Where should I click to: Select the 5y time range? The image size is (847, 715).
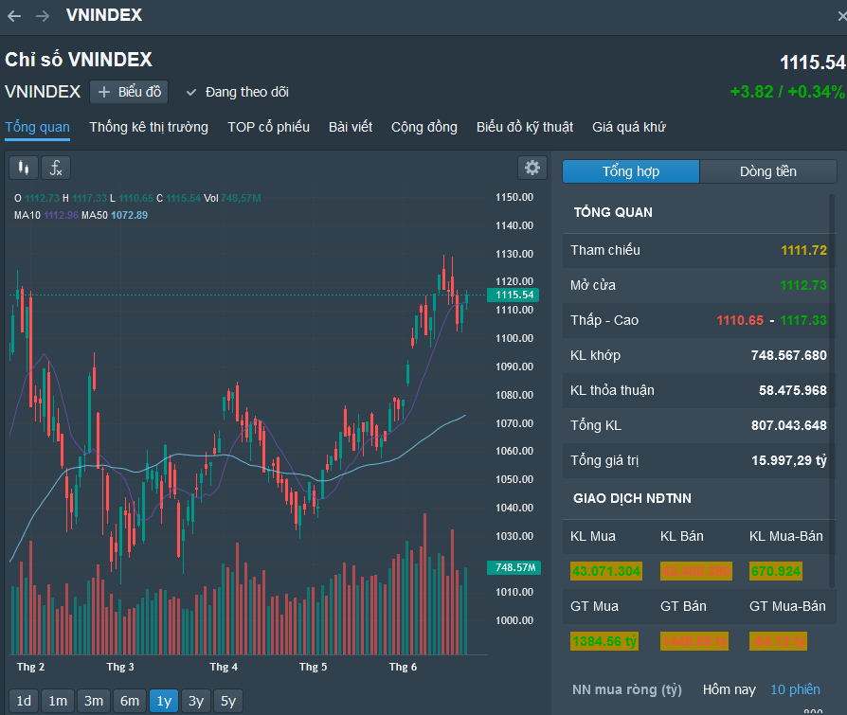[227, 701]
